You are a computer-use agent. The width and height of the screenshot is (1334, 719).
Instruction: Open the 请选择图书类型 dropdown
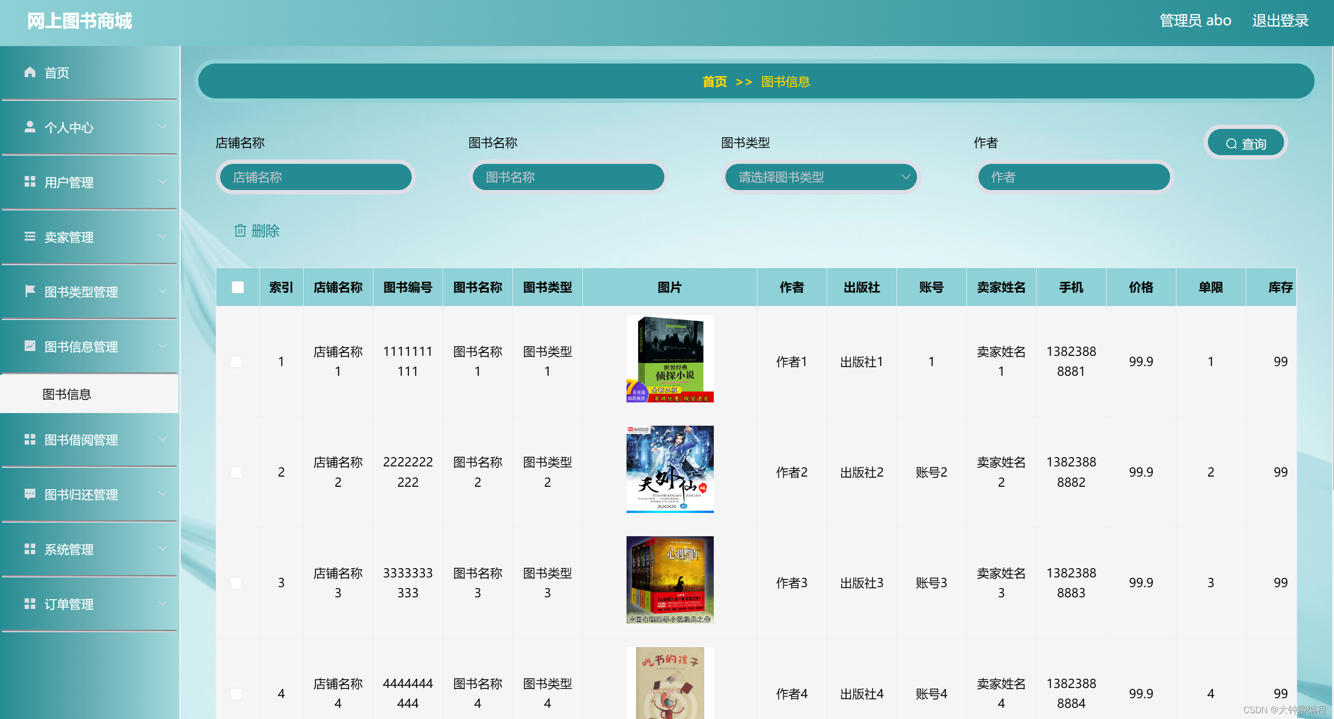point(820,177)
